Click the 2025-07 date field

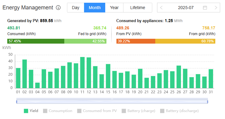click(186, 8)
